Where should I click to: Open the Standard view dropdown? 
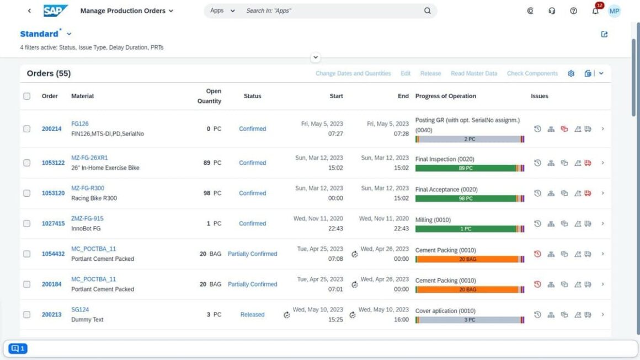pyautogui.click(x=68, y=34)
